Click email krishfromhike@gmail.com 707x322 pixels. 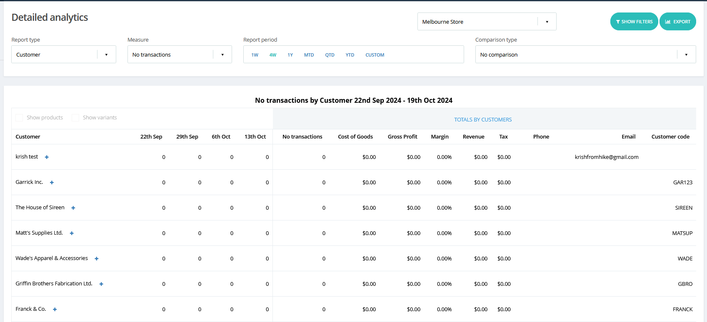tap(607, 157)
